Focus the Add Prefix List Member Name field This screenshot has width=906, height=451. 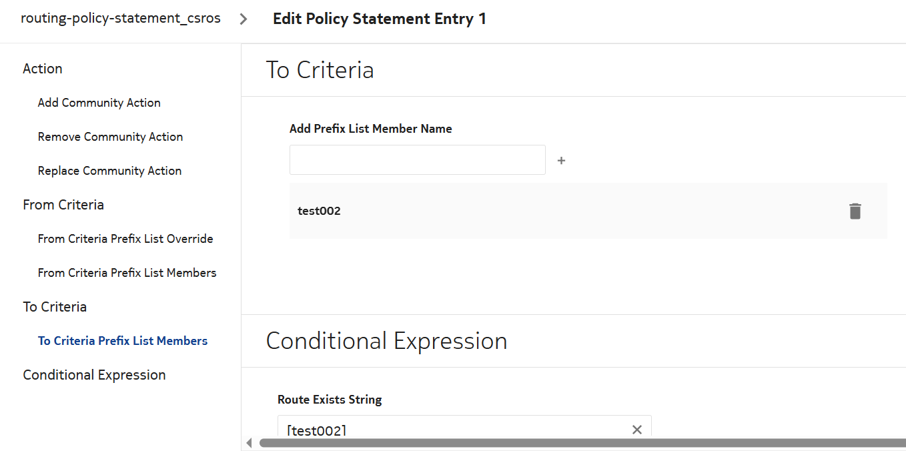(417, 160)
